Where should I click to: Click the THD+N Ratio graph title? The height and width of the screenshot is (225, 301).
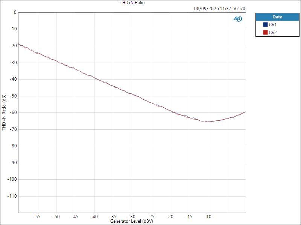pos(132,3)
